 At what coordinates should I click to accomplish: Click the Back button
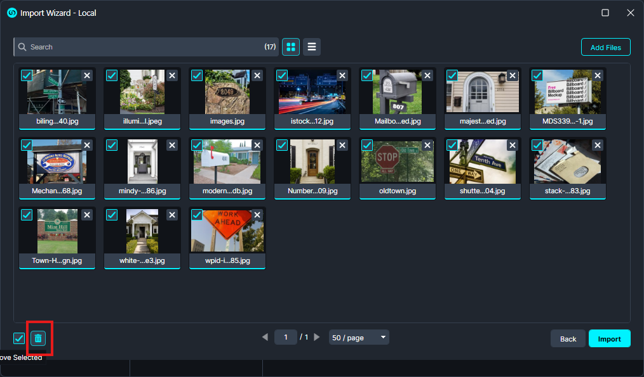568,338
